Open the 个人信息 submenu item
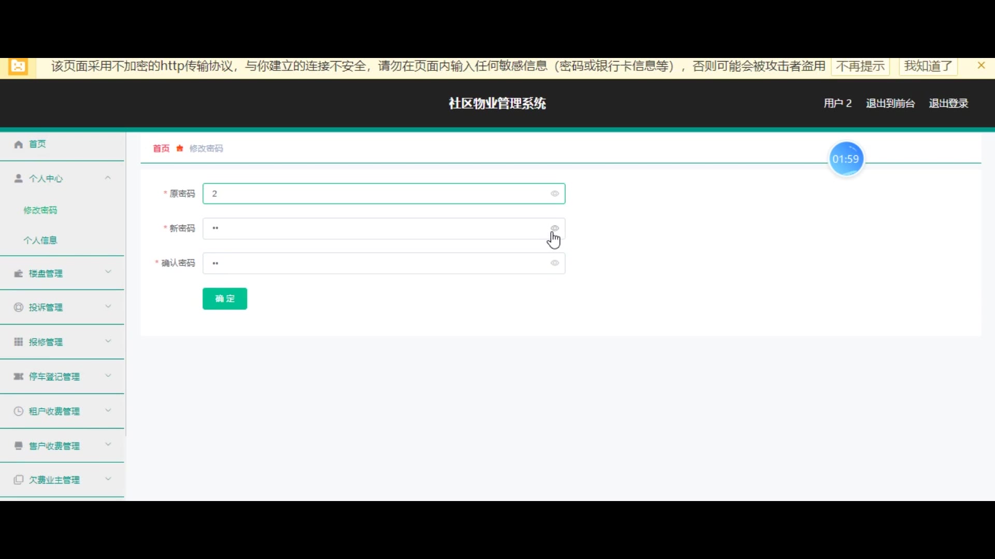Image resolution: width=995 pixels, height=559 pixels. [x=40, y=240]
